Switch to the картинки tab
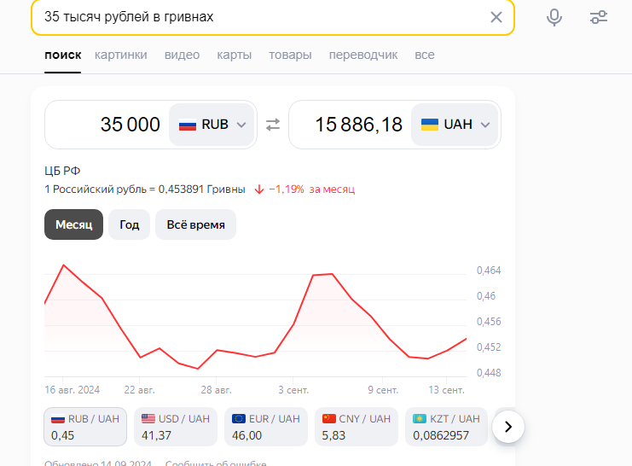Image resolution: width=632 pixels, height=466 pixels. tap(121, 55)
